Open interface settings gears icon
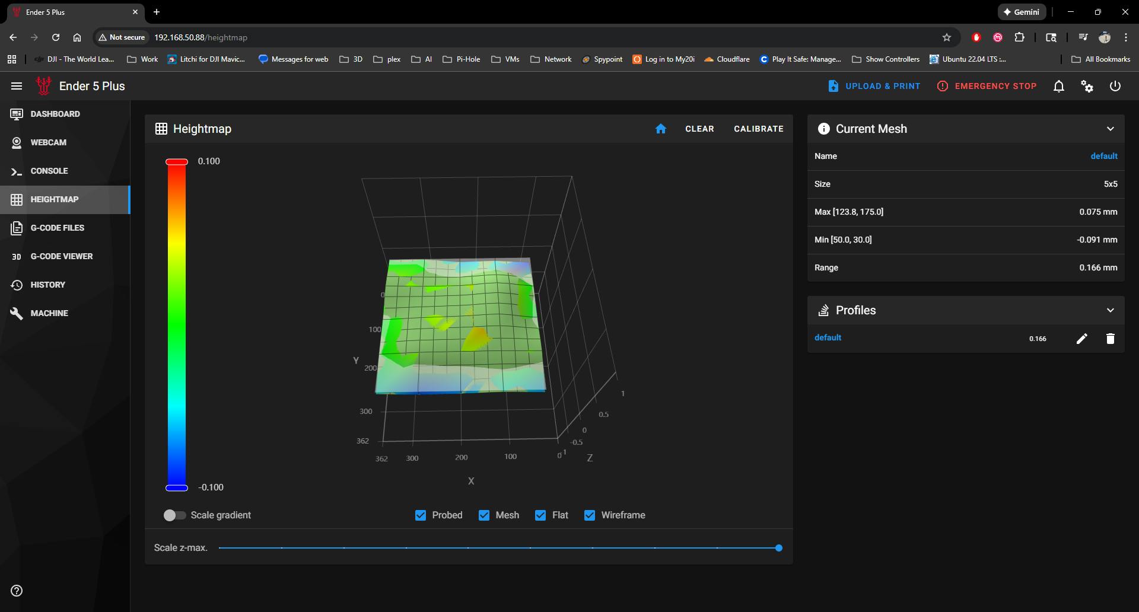The height and width of the screenshot is (612, 1139). (x=1087, y=86)
